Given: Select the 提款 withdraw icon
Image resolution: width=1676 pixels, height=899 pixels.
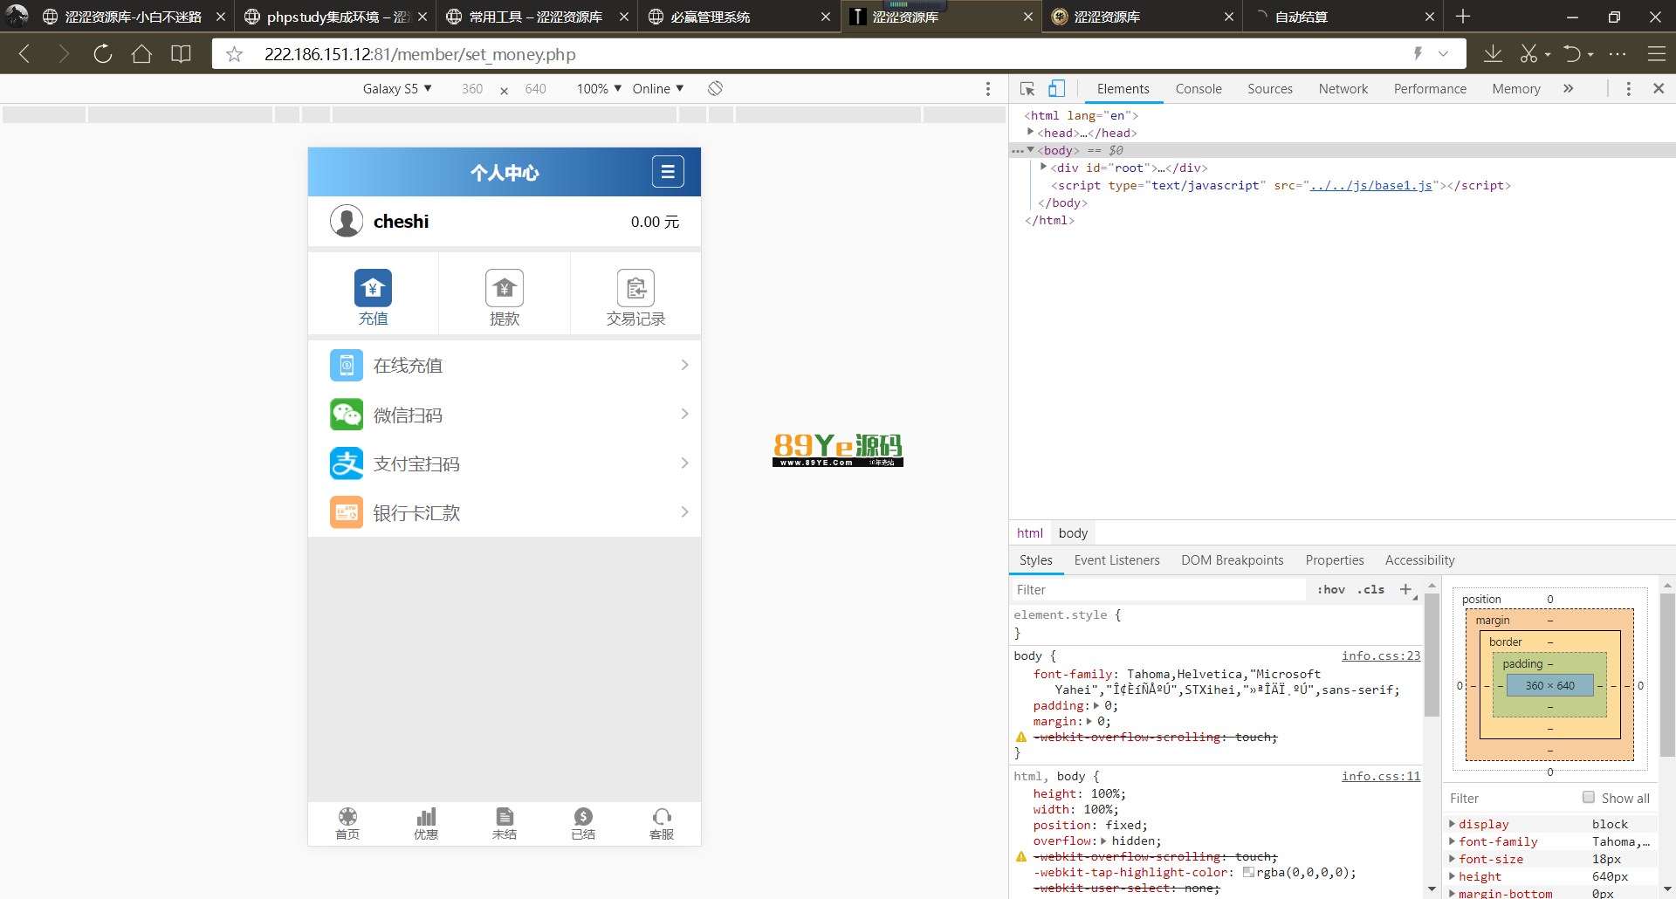Looking at the screenshot, I should coord(505,288).
